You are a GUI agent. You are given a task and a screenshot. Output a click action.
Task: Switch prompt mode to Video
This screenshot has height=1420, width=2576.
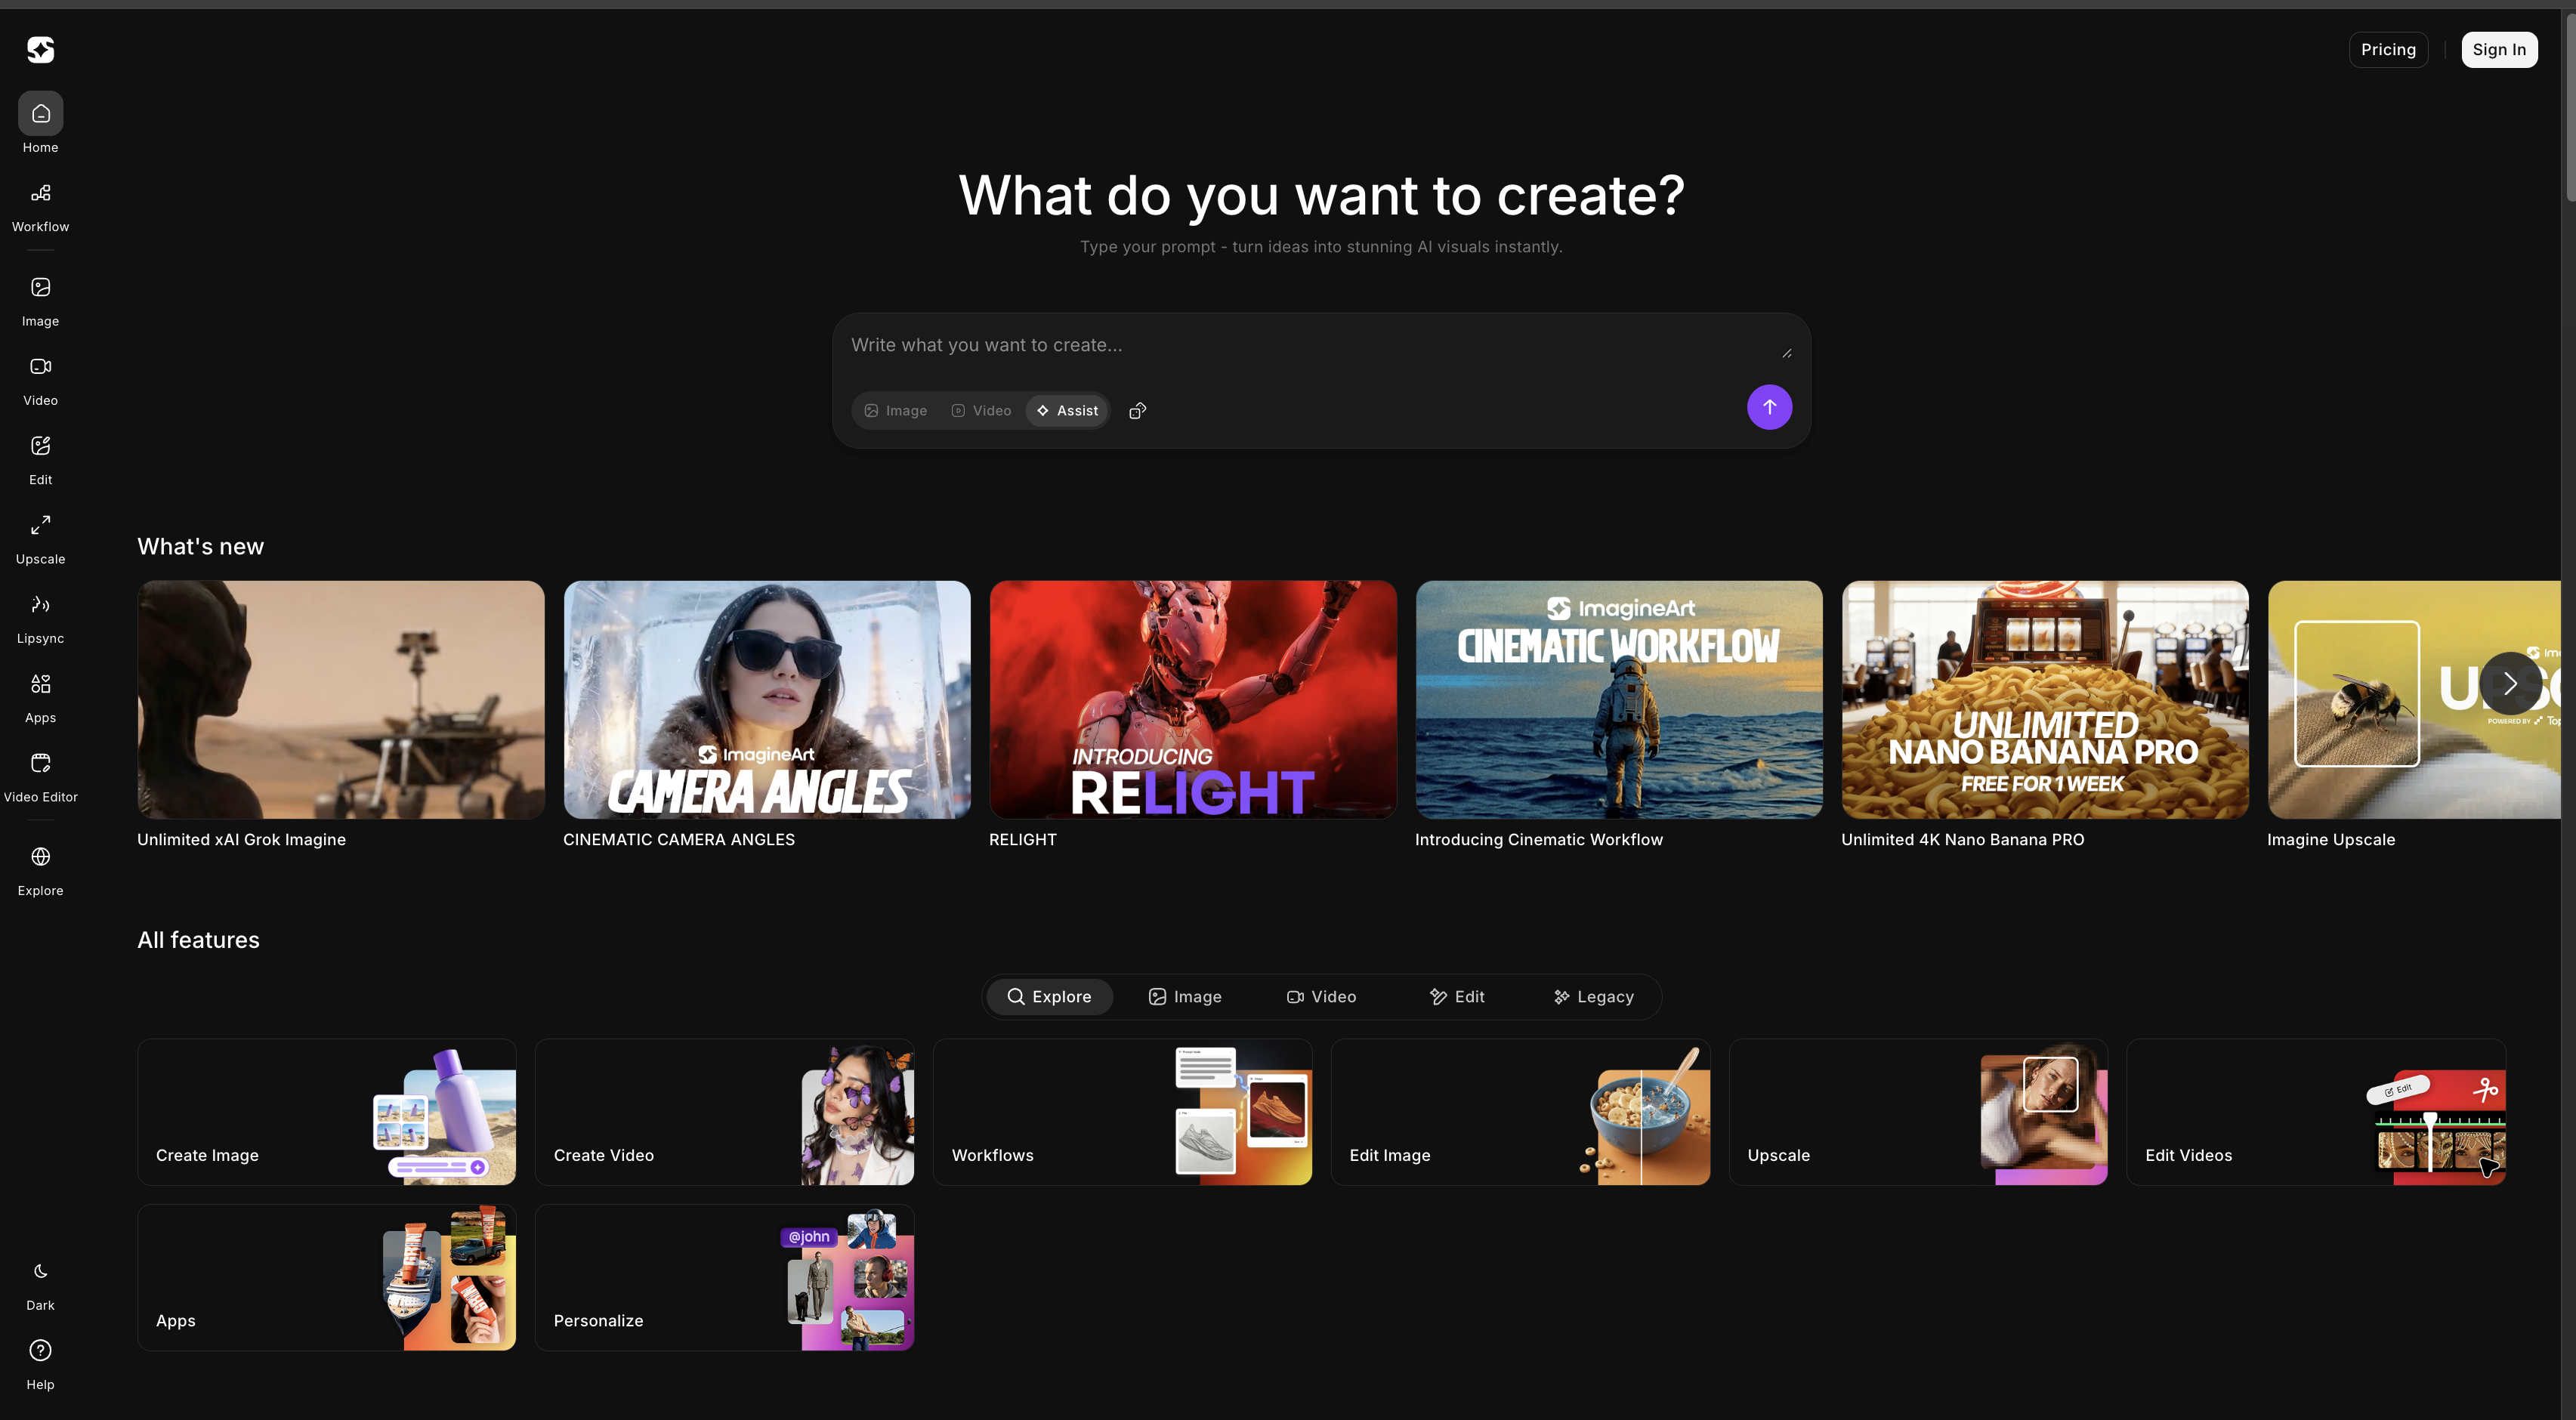pos(981,411)
